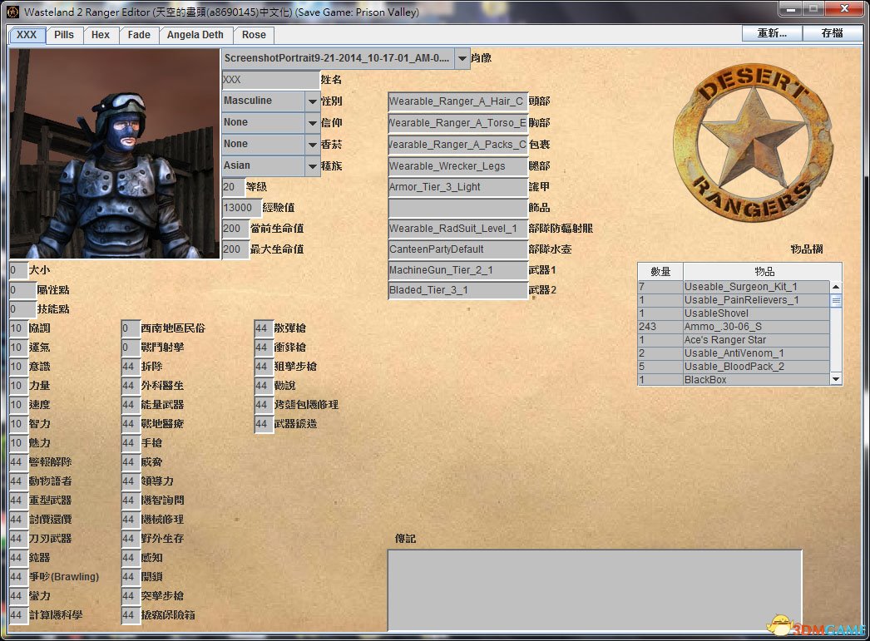
Task: Click the inventory scrollbar thumb
Action: pyautogui.click(x=836, y=300)
